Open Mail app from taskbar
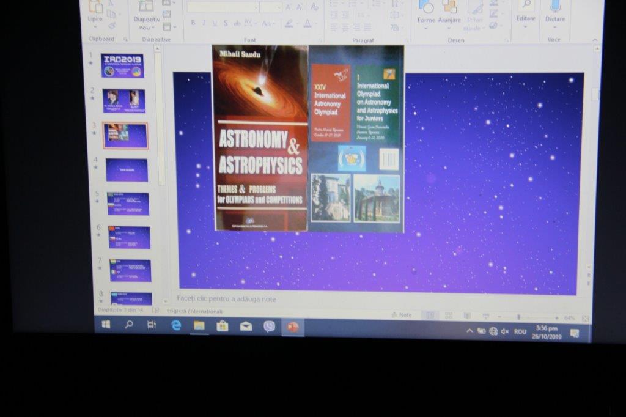The width and height of the screenshot is (626, 417). pos(246,327)
